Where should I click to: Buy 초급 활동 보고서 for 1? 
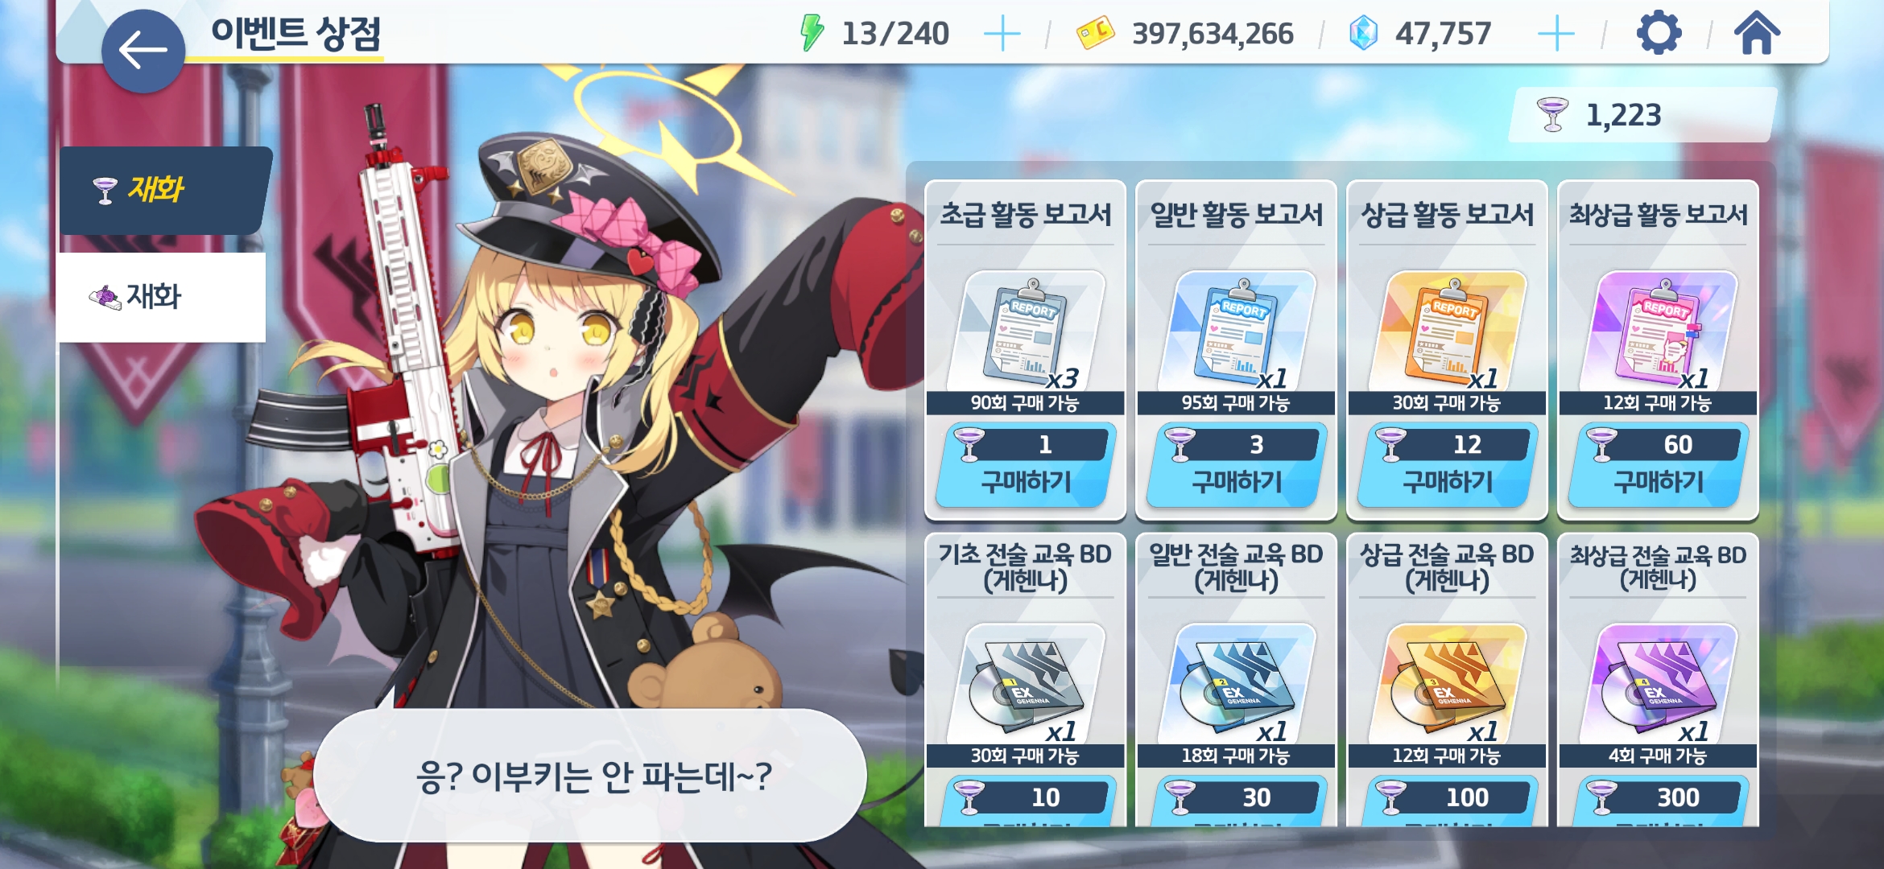1025,465
